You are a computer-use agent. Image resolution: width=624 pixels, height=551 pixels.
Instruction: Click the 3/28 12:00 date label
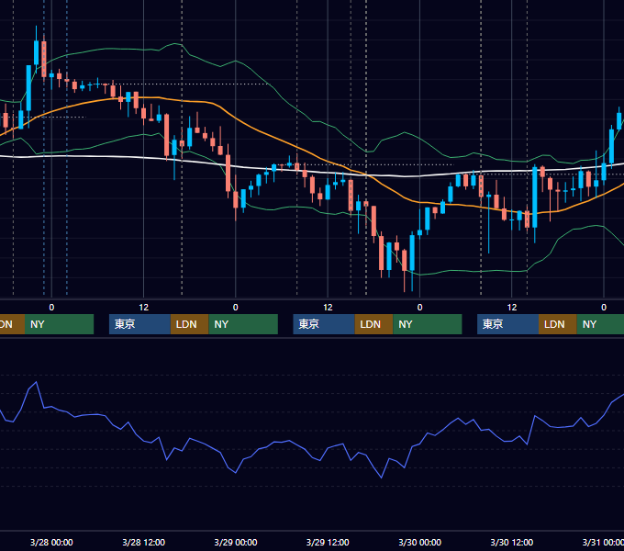(143, 542)
